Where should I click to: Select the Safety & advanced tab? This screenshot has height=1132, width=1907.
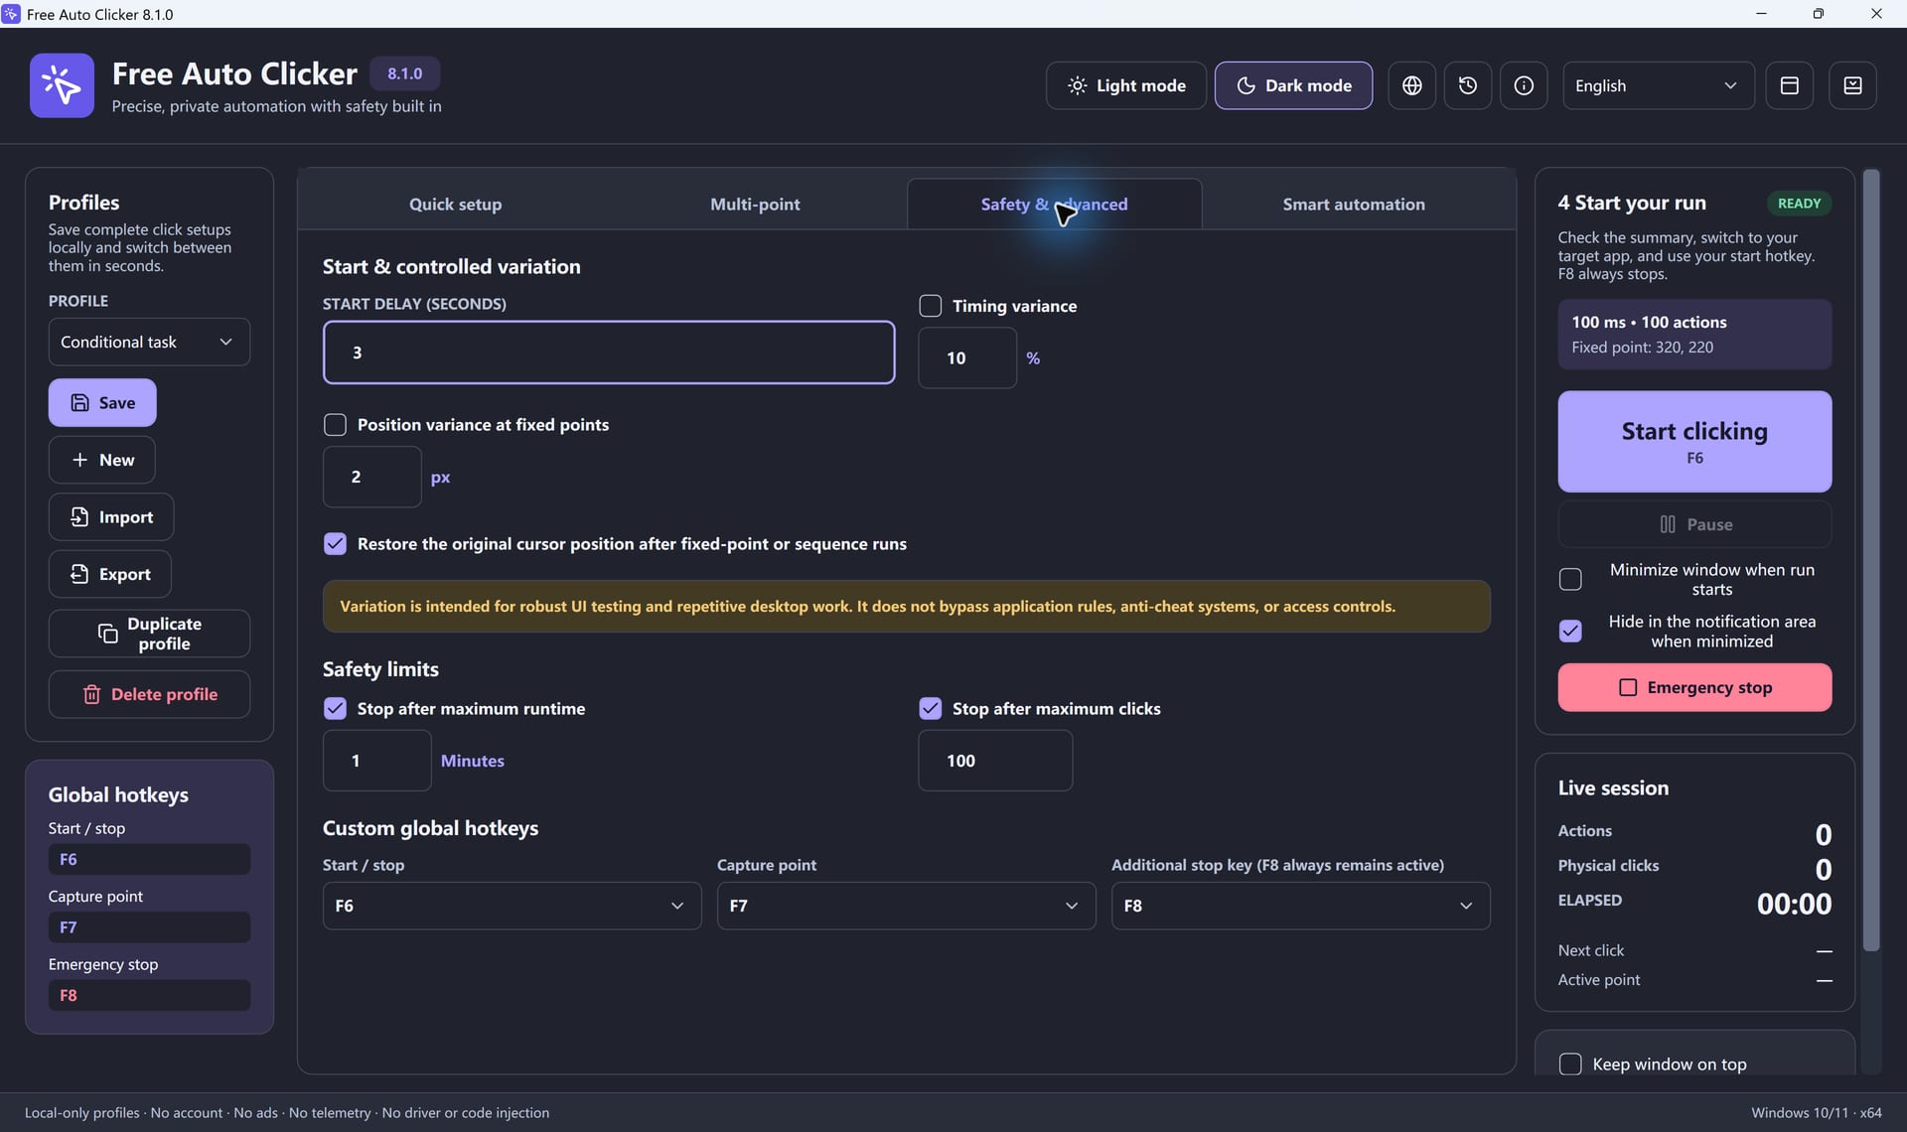1054,204
